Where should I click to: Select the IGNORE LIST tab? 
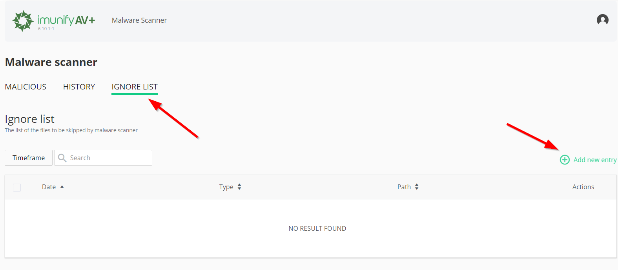click(x=135, y=87)
